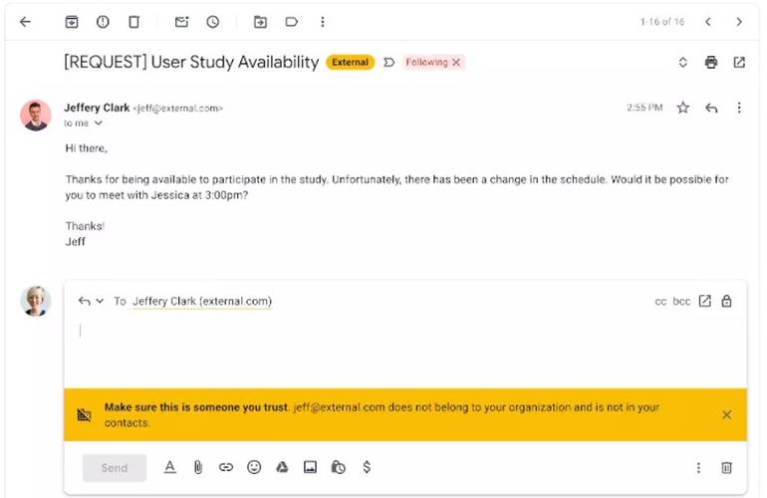This screenshot has height=498, width=767.
Task: Attach a file with paperclip icon
Action: click(x=197, y=468)
